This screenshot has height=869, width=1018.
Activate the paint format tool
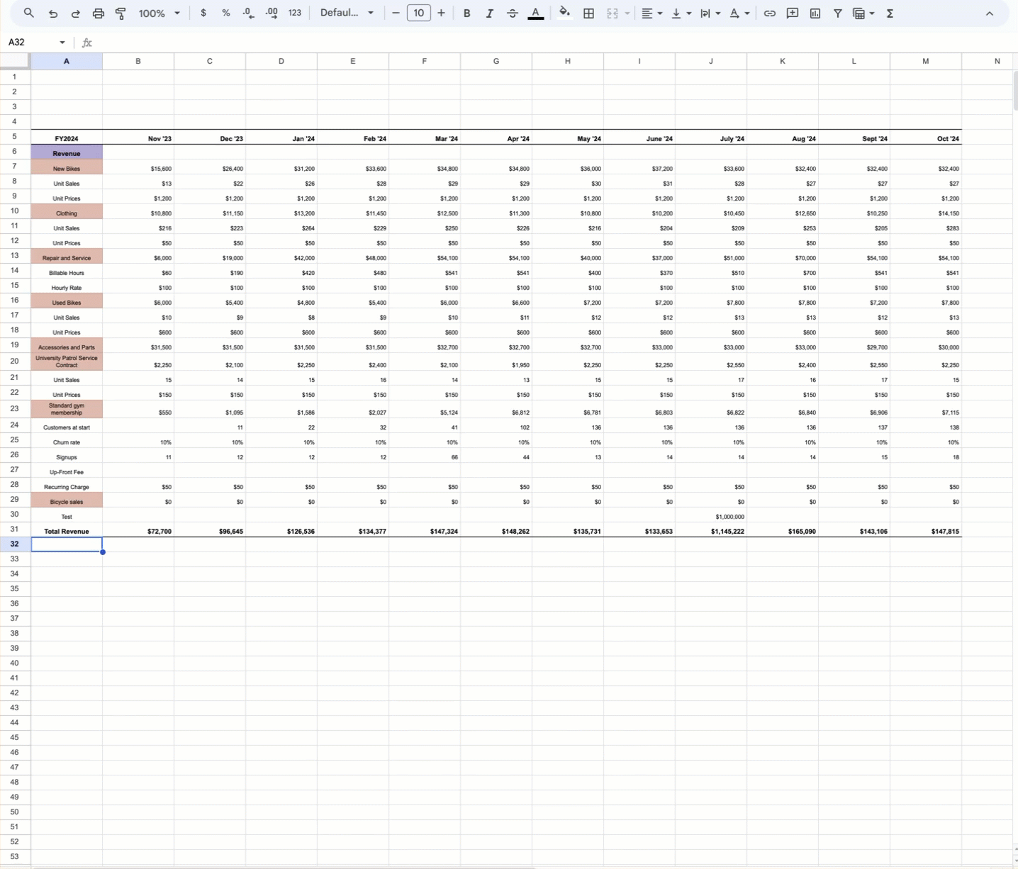point(121,13)
